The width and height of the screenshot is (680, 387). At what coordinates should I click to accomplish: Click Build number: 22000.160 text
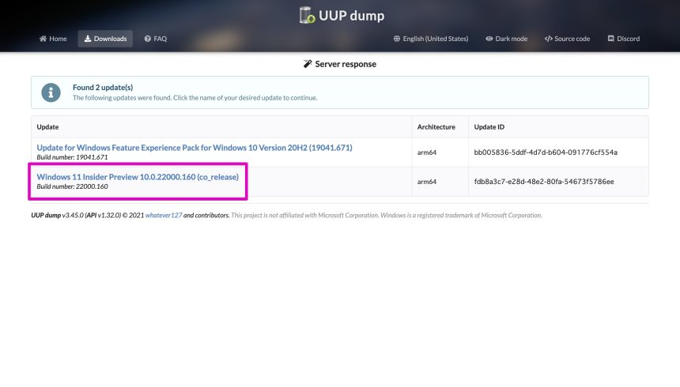coord(73,186)
